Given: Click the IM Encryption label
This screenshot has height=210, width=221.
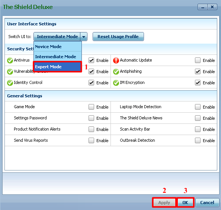Looking at the screenshot, I should pos(132,82).
